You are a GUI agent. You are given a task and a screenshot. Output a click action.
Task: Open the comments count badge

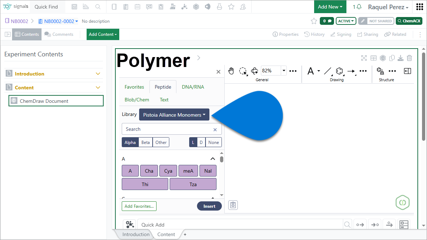pos(327,21)
